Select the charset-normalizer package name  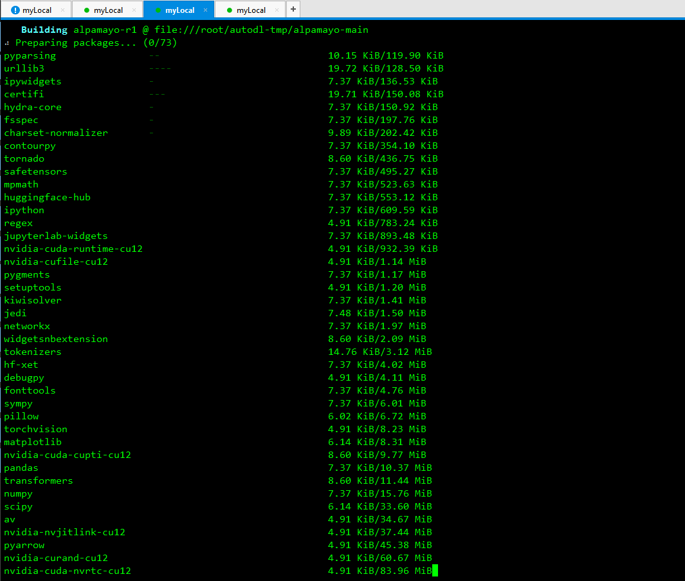pos(56,133)
